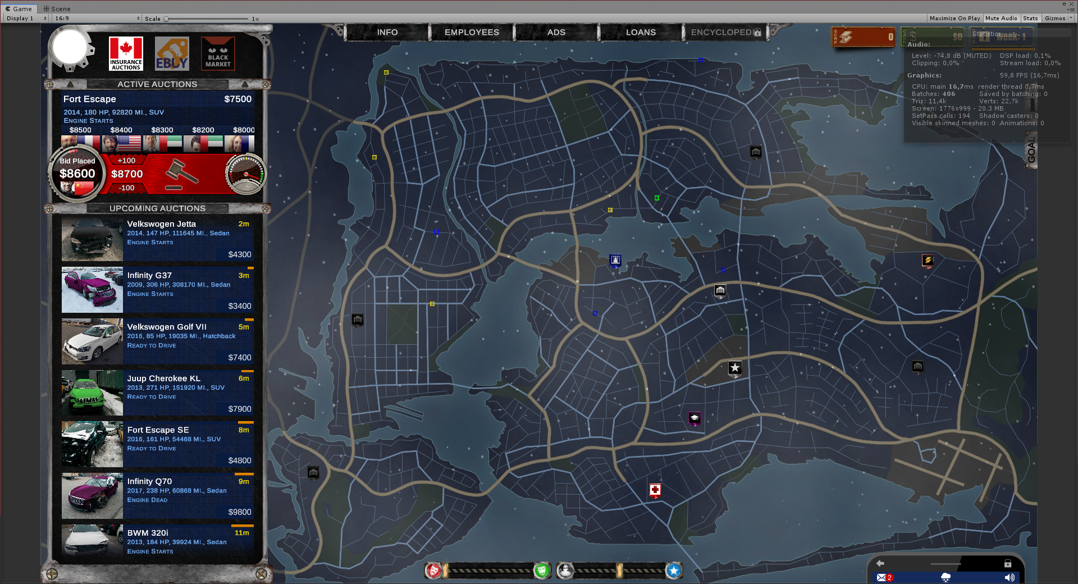1078x584 pixels.
Task: Select the Velkswogen Golf VII auction thumbnail
Action: coord(92,341)
